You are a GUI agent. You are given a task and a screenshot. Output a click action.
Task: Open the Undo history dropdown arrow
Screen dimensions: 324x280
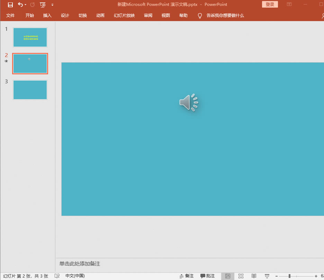(26, 5)
